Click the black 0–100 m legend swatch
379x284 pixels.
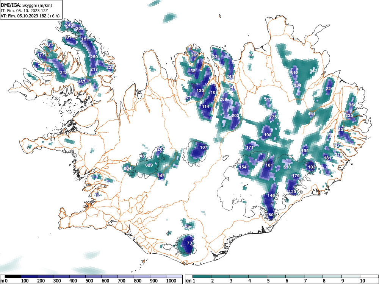tap(13, 276)
